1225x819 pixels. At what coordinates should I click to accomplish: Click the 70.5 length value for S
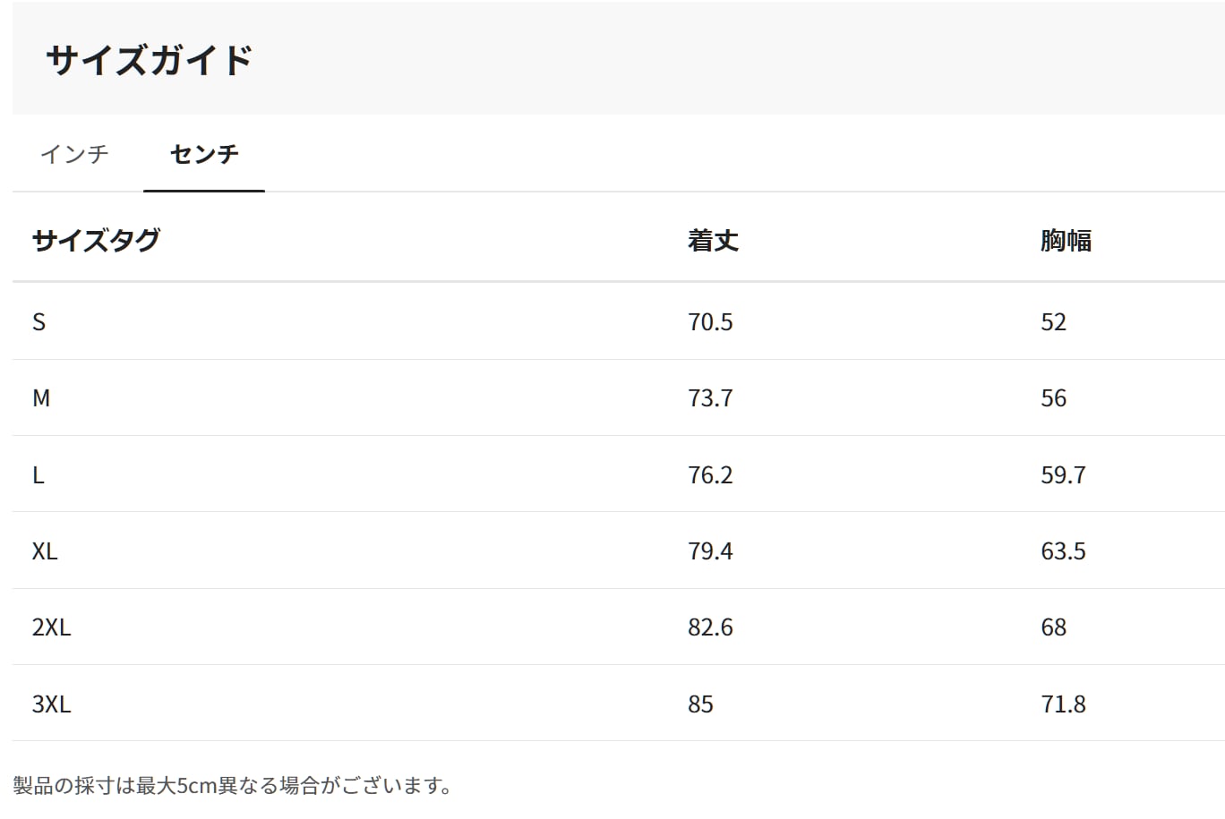710,322
